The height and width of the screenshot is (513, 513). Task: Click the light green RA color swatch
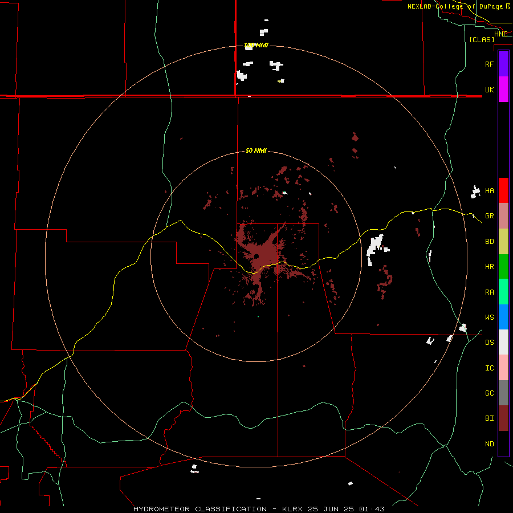point(503,292)
